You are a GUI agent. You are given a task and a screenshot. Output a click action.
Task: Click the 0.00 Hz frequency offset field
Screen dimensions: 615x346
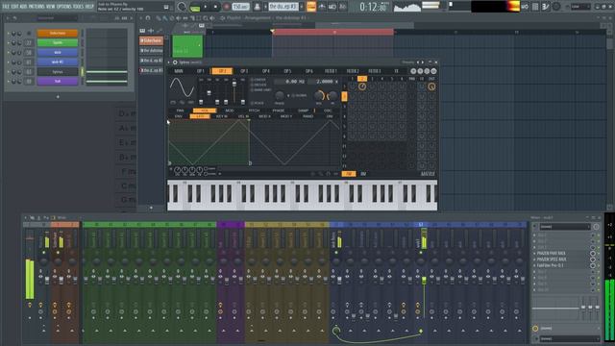(290, 82)
